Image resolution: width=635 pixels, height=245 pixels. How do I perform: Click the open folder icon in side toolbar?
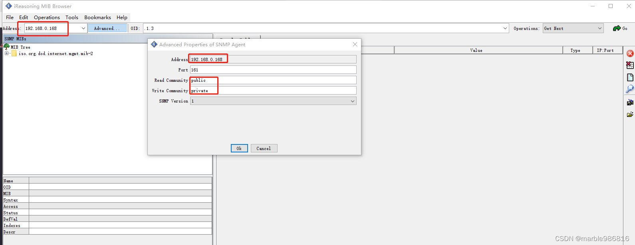(x=630, y=115)
